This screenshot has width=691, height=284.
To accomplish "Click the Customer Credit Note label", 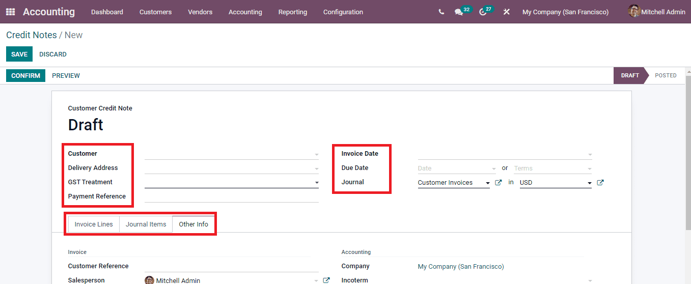I will (100, 108).
